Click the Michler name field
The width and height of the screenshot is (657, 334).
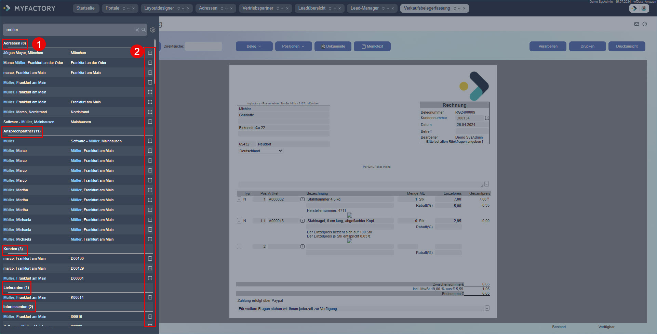click(284, 109)
